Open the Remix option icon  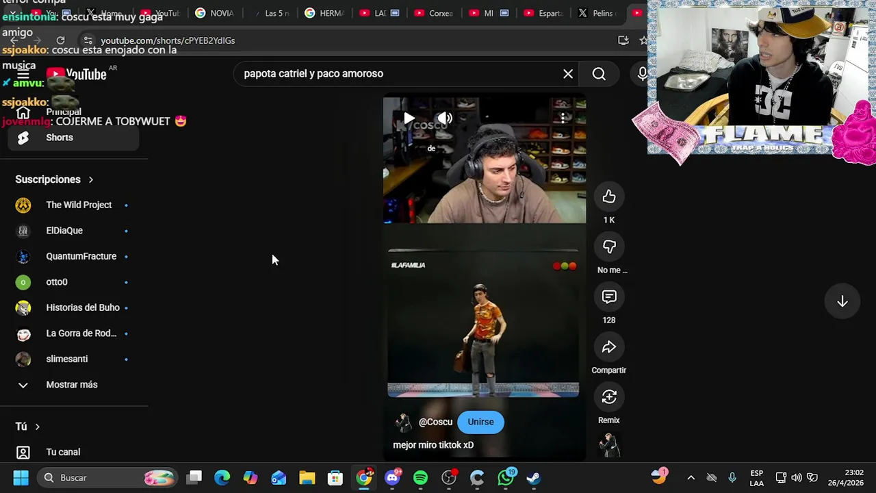click(x=609, y=397)
